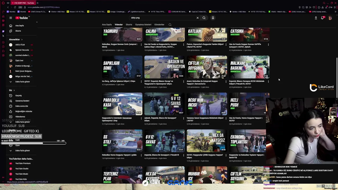Open Daha sonra izle in sidebar
The width and height of the screenshot is (338, 190).
click(22, 106)
